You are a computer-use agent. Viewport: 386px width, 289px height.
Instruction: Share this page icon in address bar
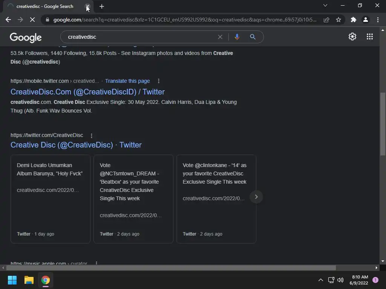[x=326, y=20]
